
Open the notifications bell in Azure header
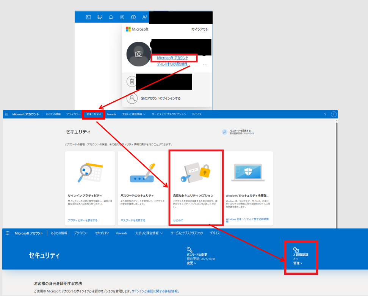coord(111,17)
